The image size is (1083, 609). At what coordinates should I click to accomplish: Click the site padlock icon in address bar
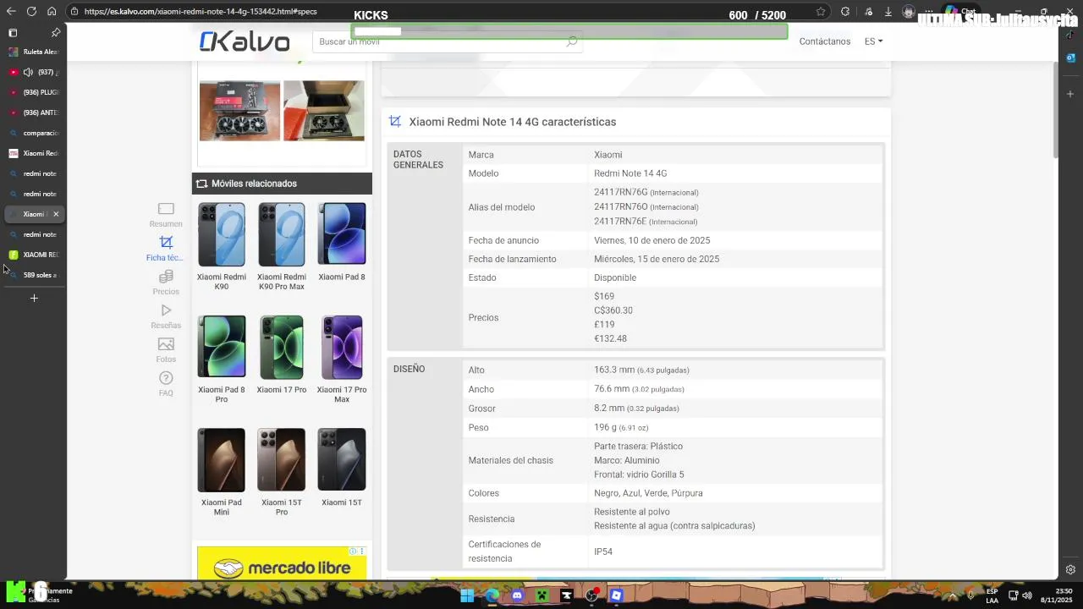pos(74,12)
